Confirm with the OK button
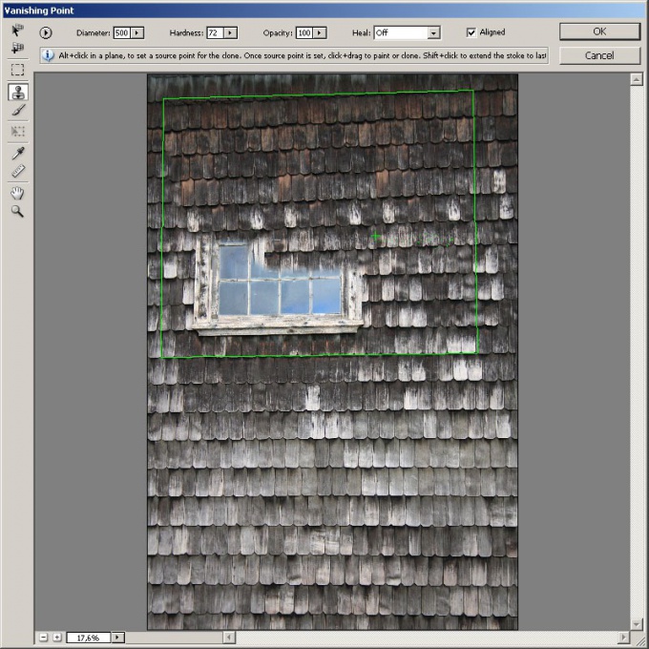 [599, 31]
